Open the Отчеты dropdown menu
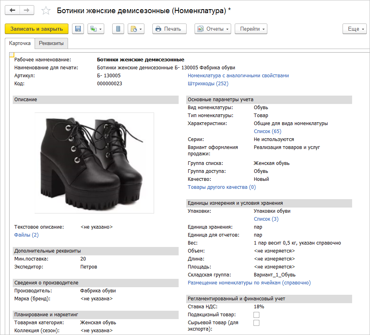This screenshot has width=370, height=335. coord(213,29)
